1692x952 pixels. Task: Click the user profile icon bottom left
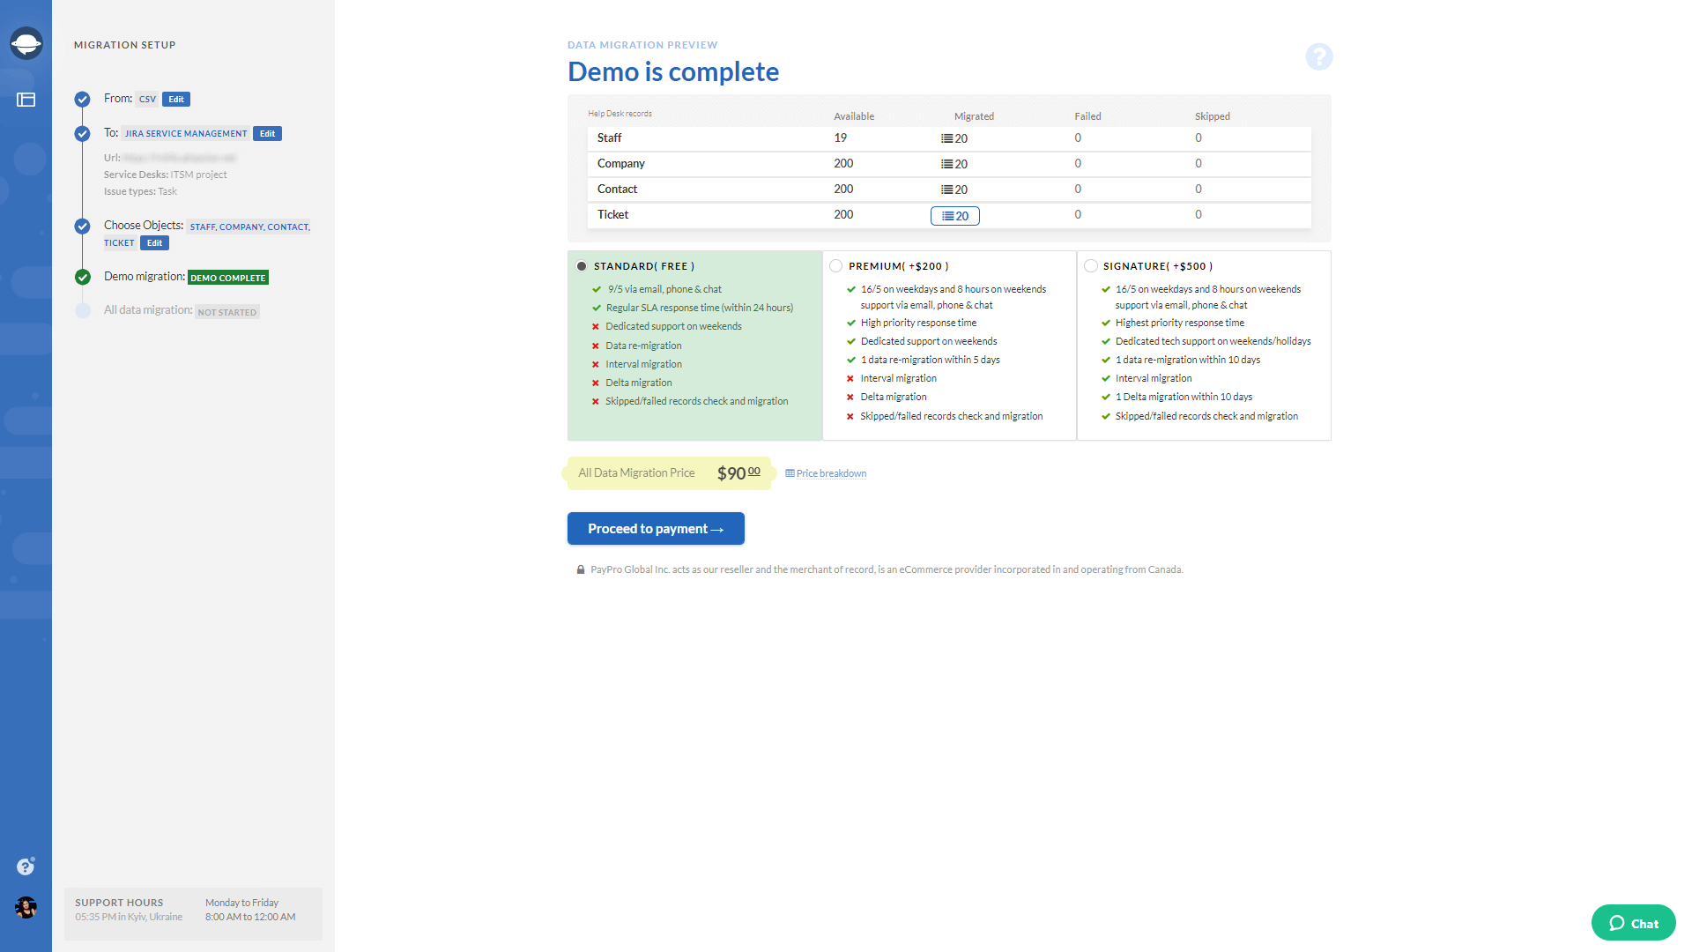coord(25,908)
